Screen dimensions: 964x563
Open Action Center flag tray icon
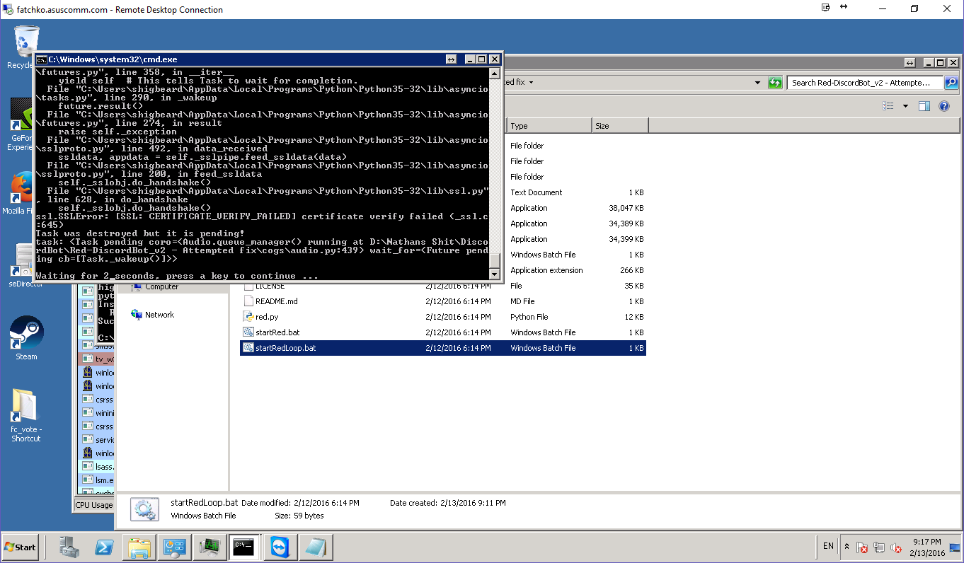point(862,547)
